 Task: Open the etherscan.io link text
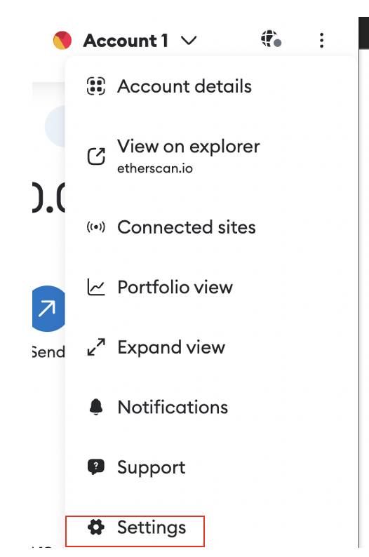coord(155,168)
